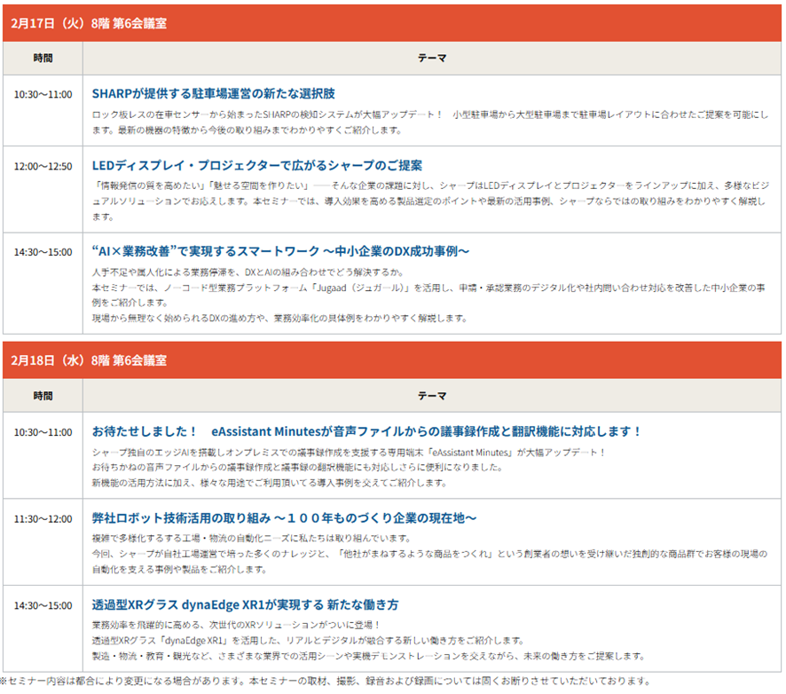Open the LED display and projector seminar title
This screenshot has height=694, width=786.
(256, 165)
